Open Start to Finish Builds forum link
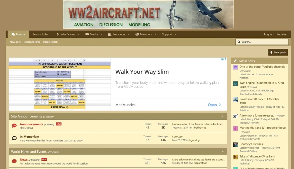The height and width of the screenshot is (169, 294). pos(251,94)
